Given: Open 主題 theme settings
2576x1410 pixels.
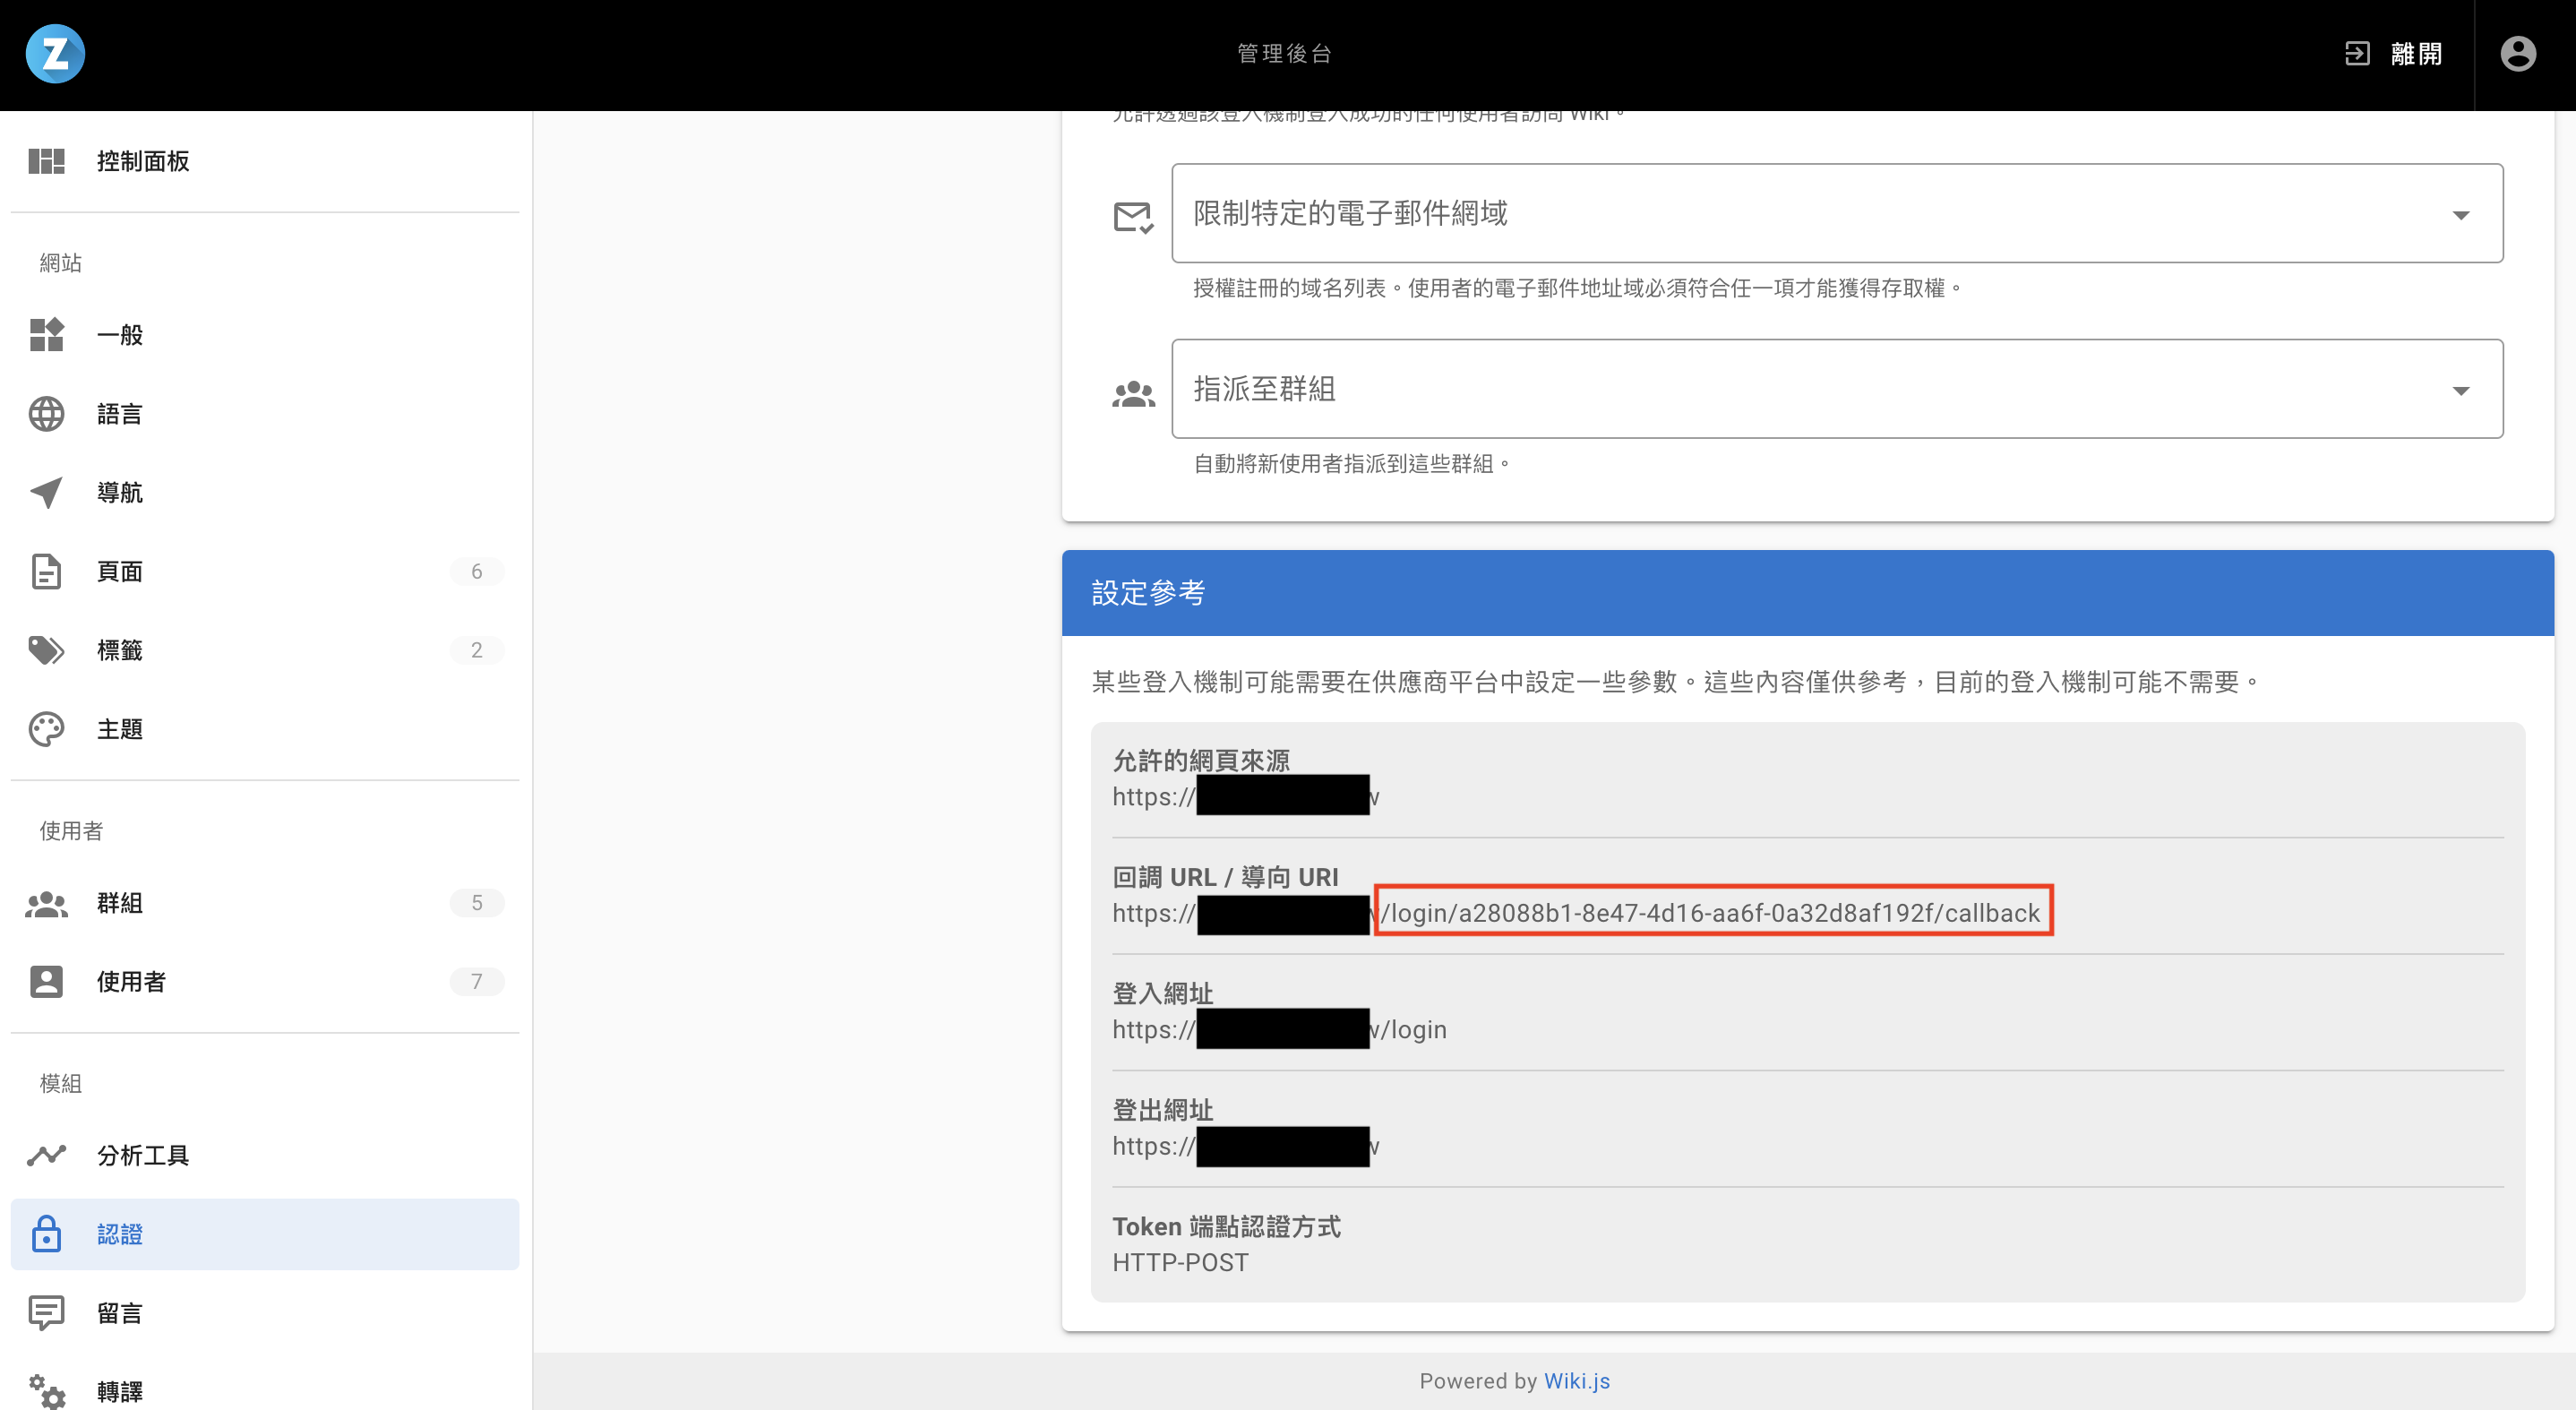Looking at the screenshot, I should [265, 729].
